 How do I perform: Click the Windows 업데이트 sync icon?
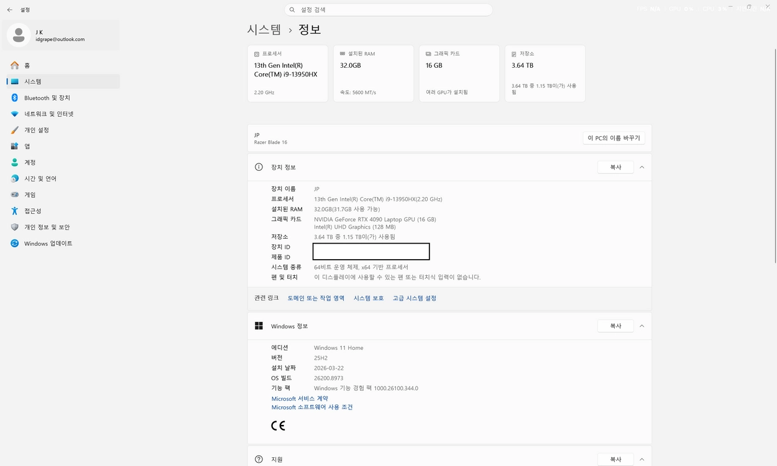click(x=15, y=243)
